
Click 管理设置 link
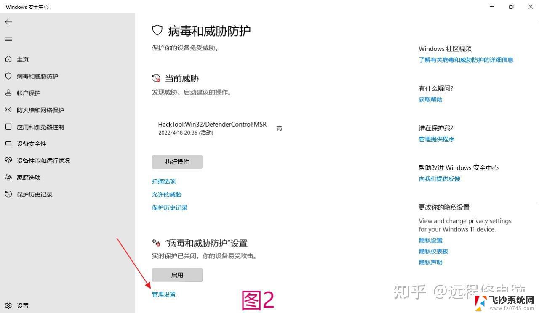click(164, 294)
